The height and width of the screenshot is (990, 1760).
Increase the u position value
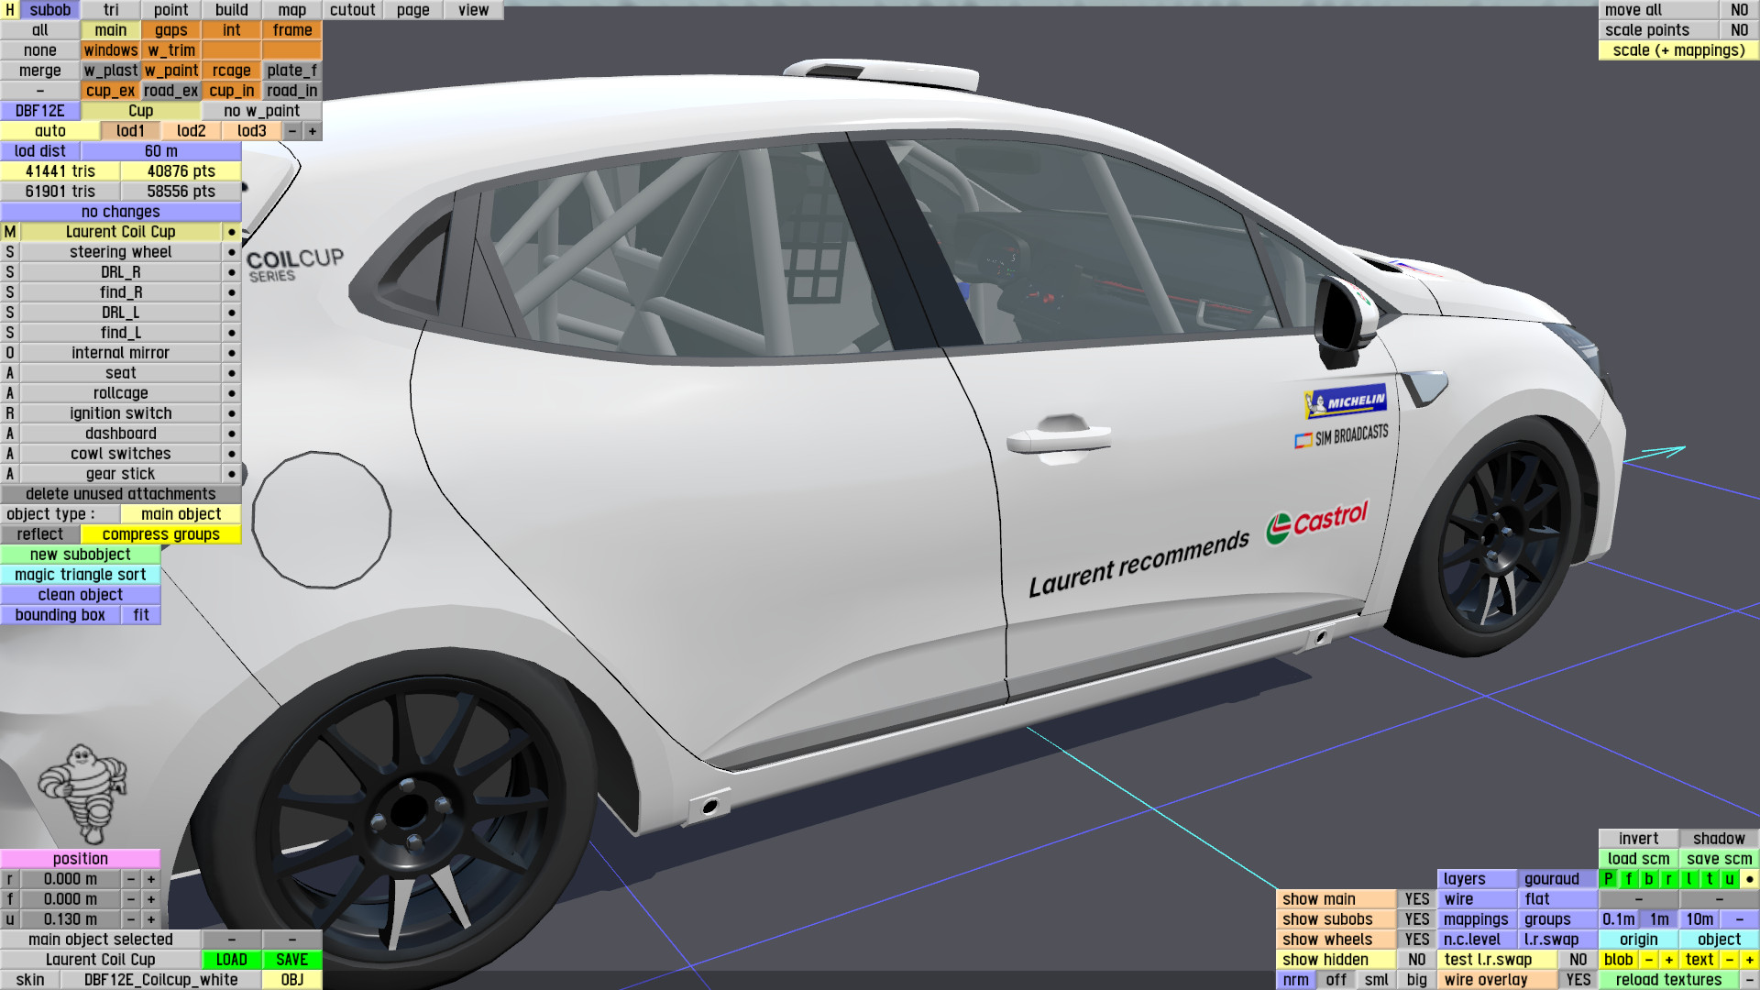point(150,919)
